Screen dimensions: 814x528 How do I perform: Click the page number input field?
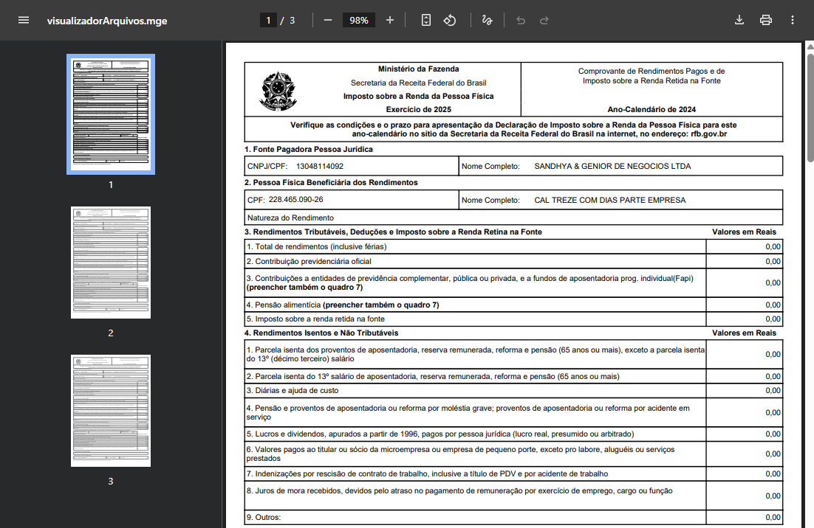[x=268, y=20]
